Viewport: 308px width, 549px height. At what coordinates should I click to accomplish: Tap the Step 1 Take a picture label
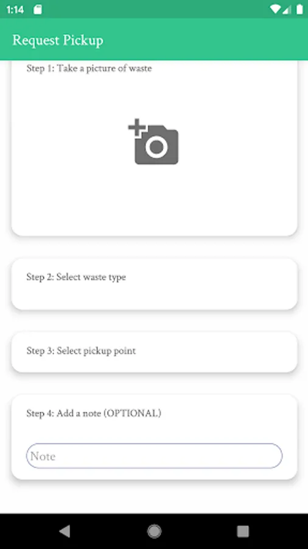(89, 68)
